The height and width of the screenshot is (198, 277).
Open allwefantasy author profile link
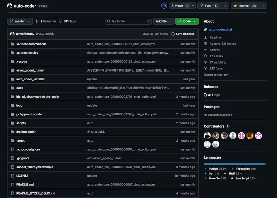pos(25,34)
